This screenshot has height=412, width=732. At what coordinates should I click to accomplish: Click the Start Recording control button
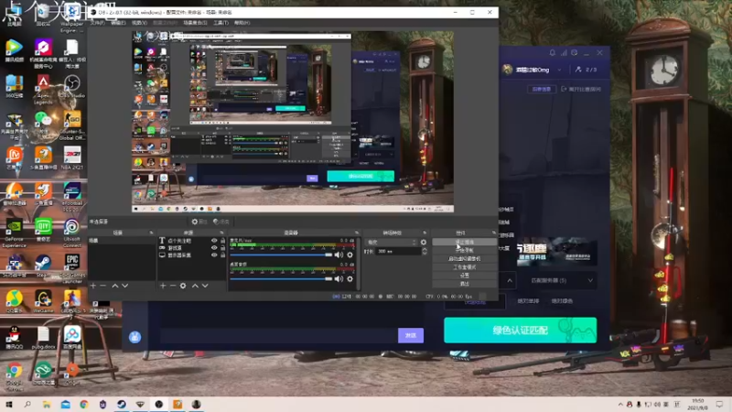click(464, 250)
